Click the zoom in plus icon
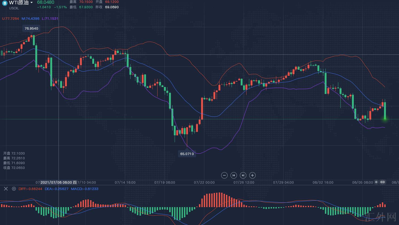This screenshot has width=399, height=225. 252,175
